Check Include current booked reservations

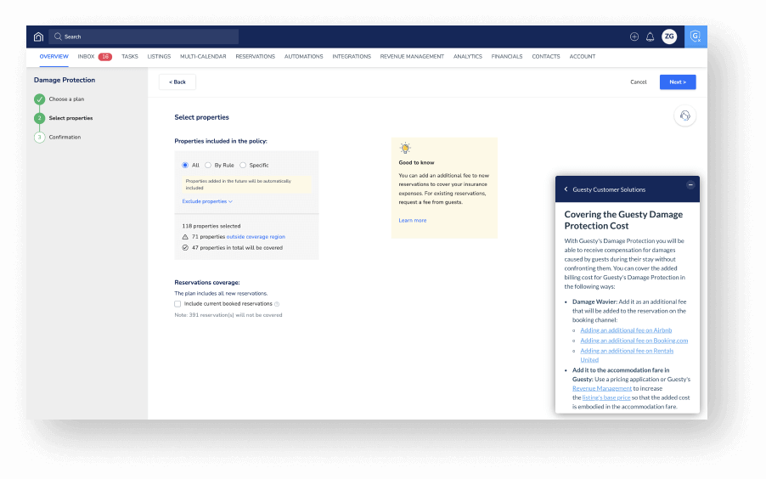[177, 304]
